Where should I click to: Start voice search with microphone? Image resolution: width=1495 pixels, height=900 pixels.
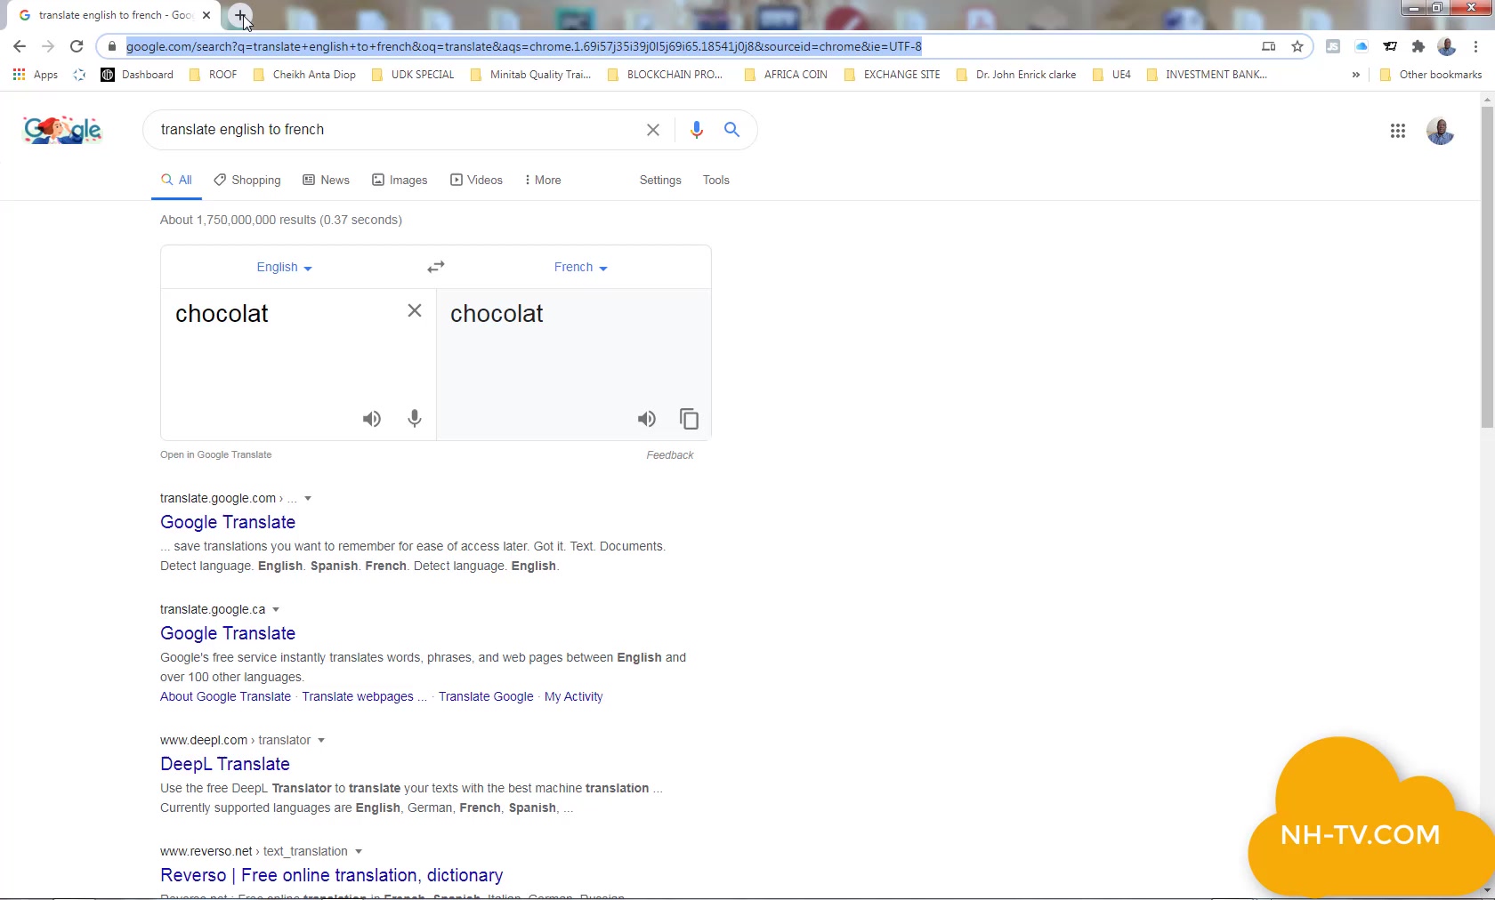697,130
